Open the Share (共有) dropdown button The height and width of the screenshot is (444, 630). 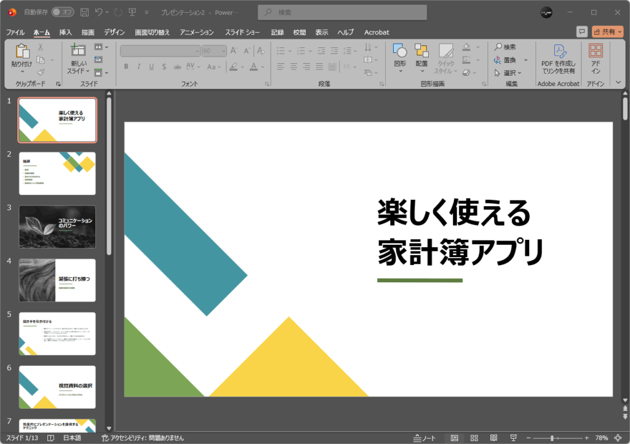(607, 31)
